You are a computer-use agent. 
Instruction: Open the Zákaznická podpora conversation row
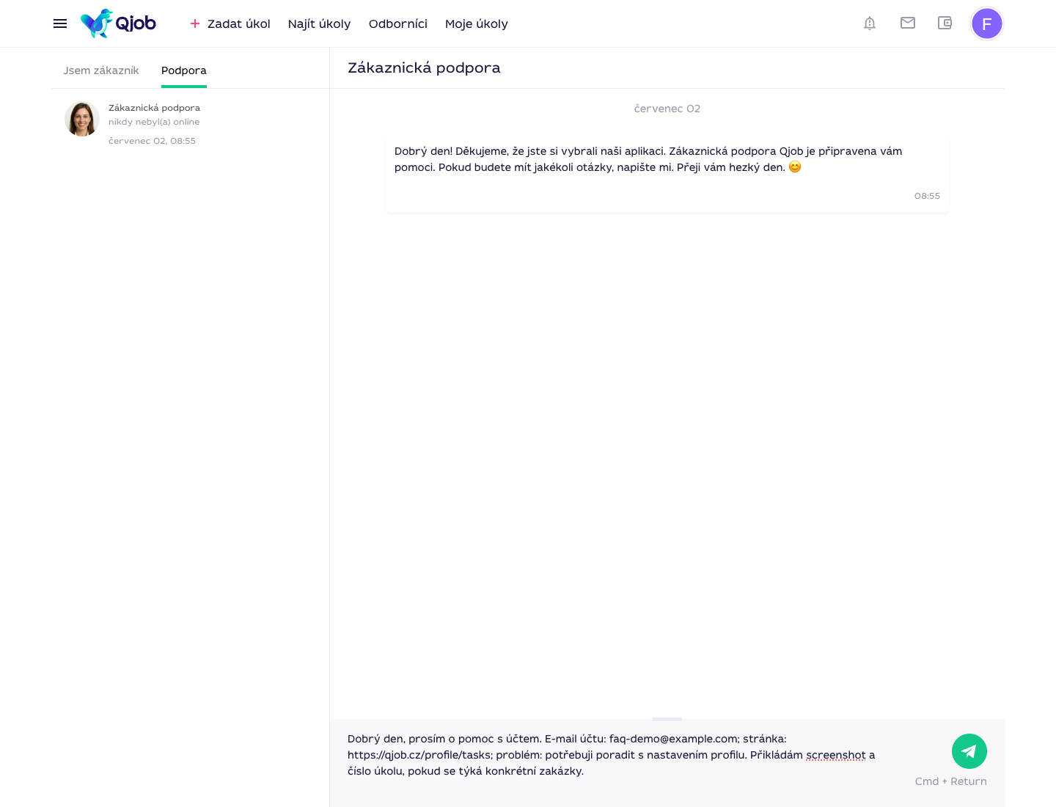coord(190,123)
